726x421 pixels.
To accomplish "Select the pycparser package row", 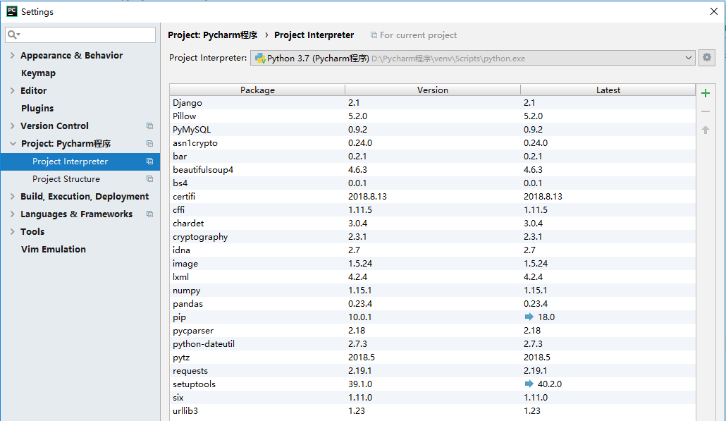I will point(433,331).
